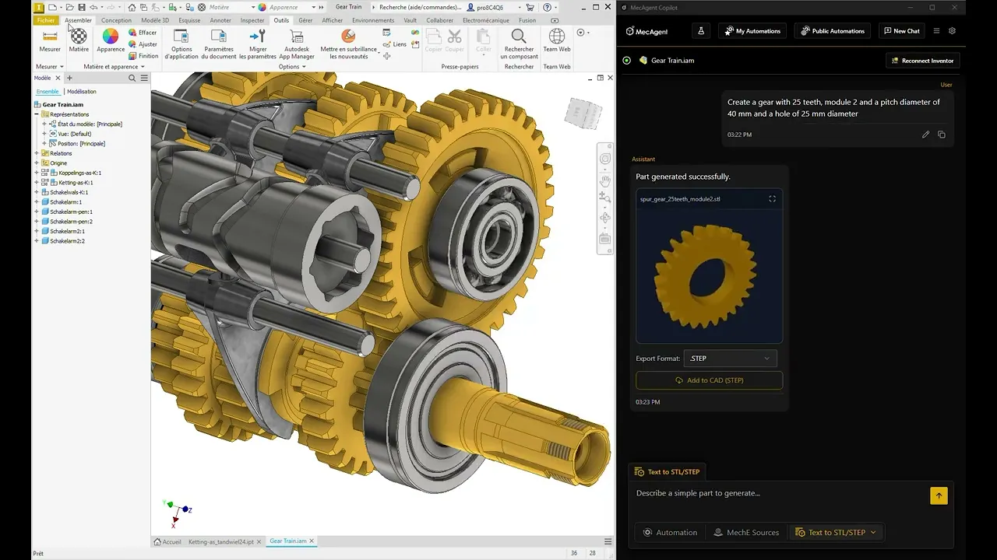Select the Modélisation browser tab

pos(82,92)
